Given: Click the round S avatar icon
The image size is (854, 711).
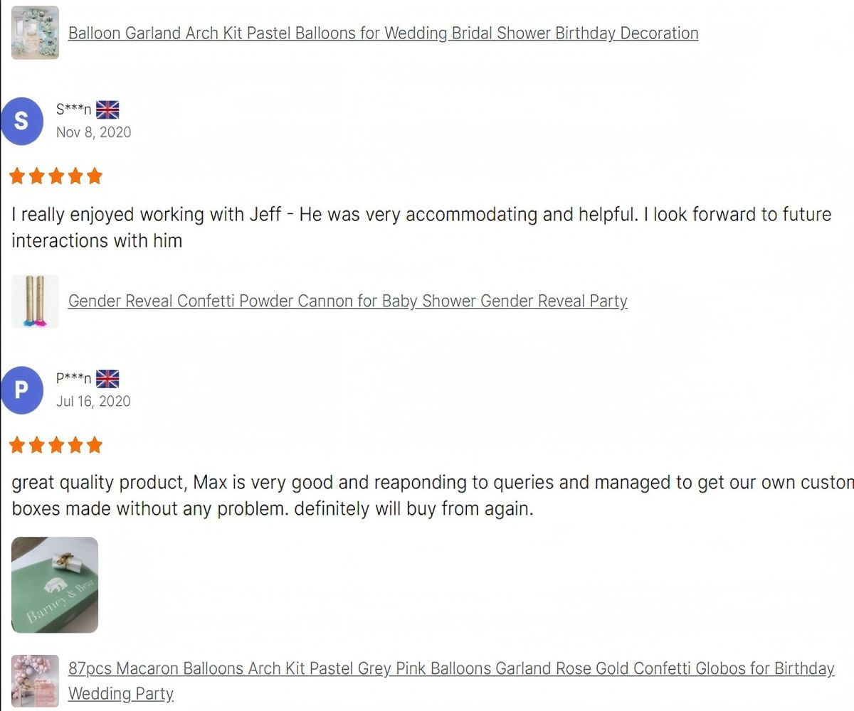Looking at the screenshot, I should pos(22,121).
